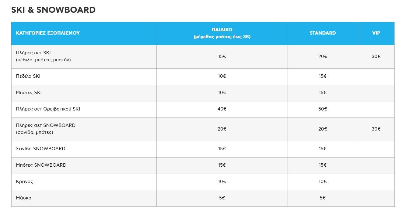Select the Μπότες SKI row label

[x=29, y=93]
